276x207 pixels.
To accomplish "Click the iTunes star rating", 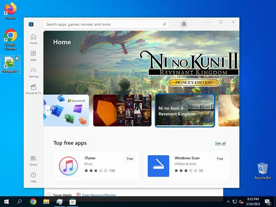I will click(96, 171).
